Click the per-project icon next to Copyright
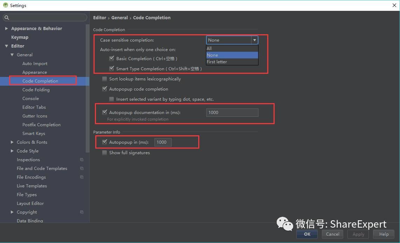Viewport: 400px width, 243px height. [82, 212]
